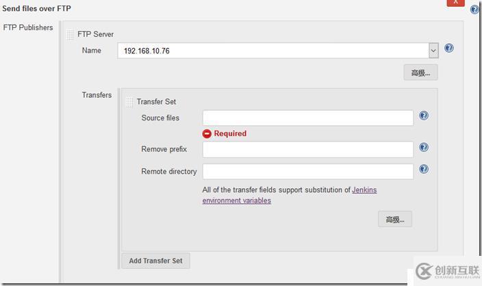Open help for Send files over FTP
482x286 pixels.
tap(475, 10)
